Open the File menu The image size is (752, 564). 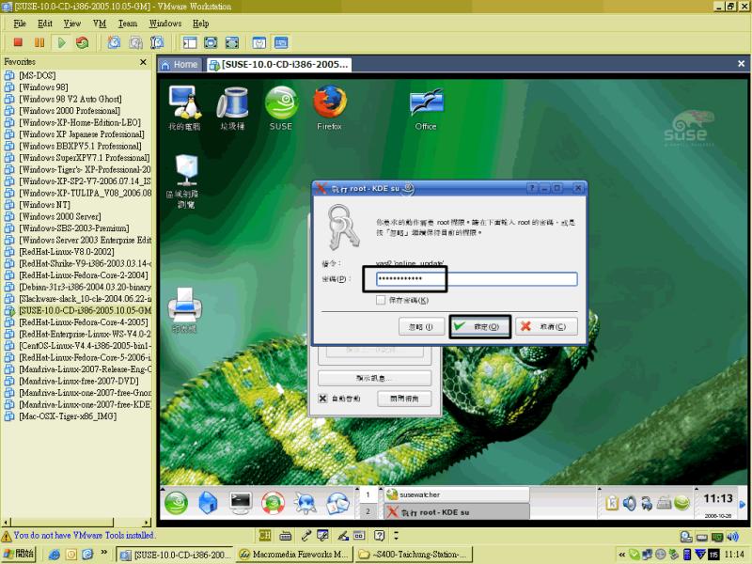pyautogui.click(x=20, y=23)
